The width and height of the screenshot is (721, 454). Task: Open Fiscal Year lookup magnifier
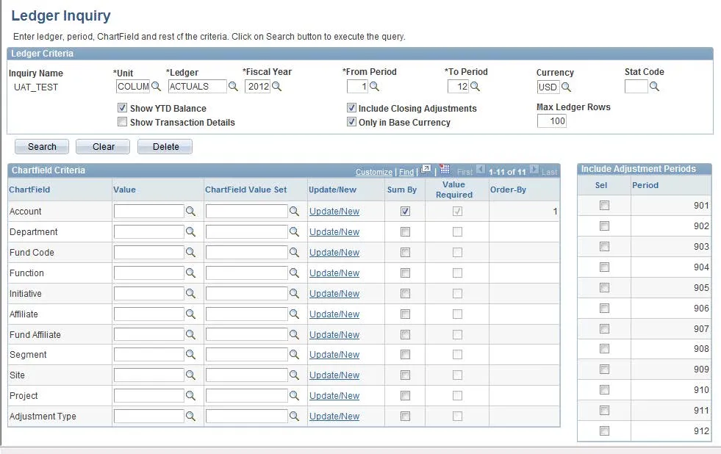(276, 87)
